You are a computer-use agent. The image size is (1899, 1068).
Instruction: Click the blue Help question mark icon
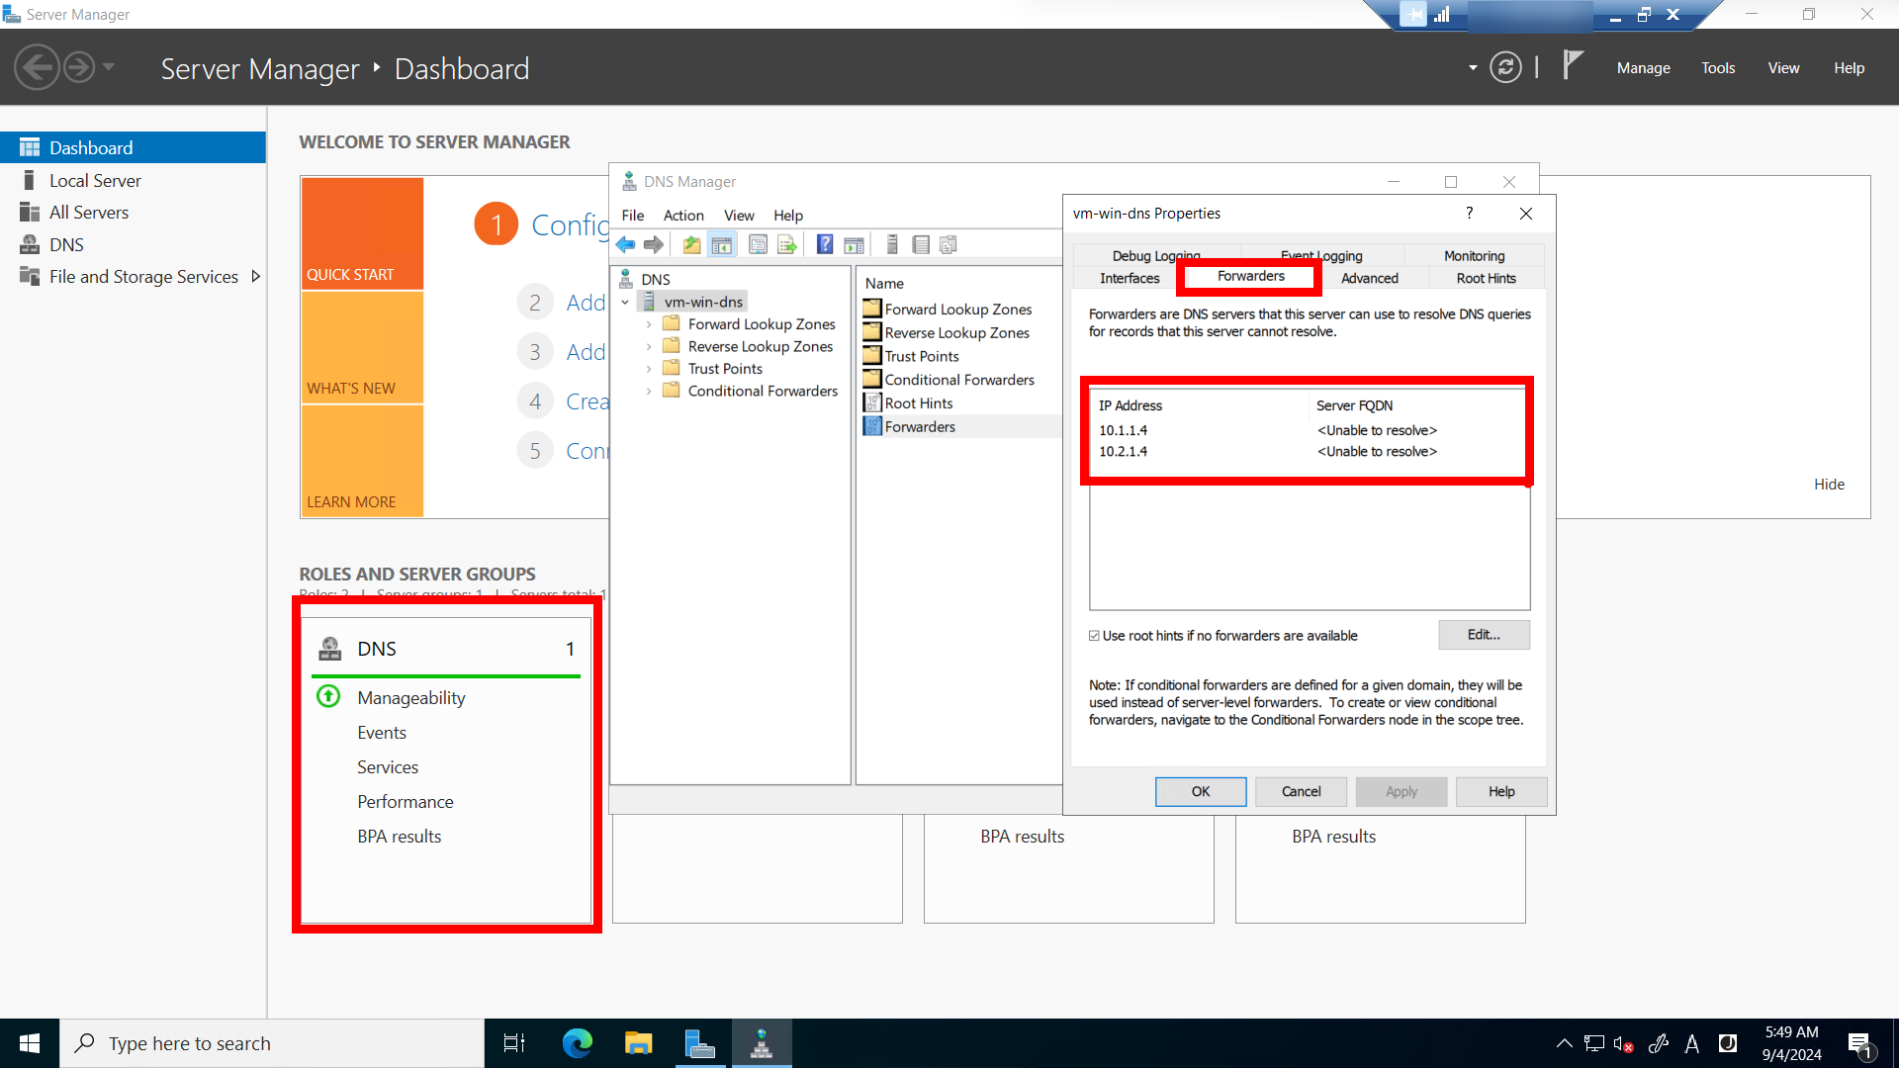(825, 244)
